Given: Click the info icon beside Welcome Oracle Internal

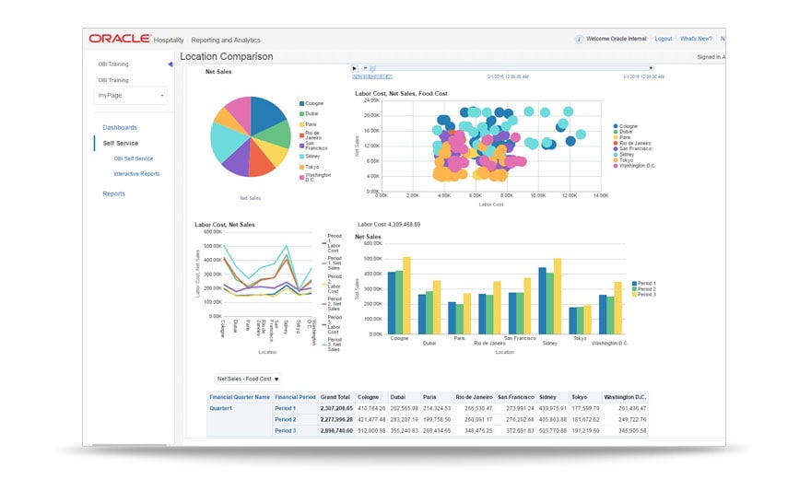Looking at the screenshot, I should [x=579, y=40].
